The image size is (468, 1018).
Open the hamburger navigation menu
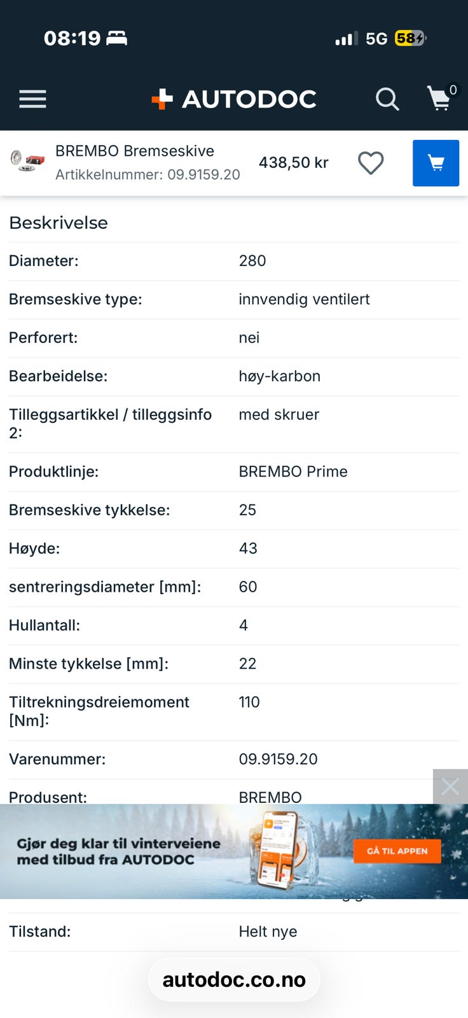pos(32,99)
